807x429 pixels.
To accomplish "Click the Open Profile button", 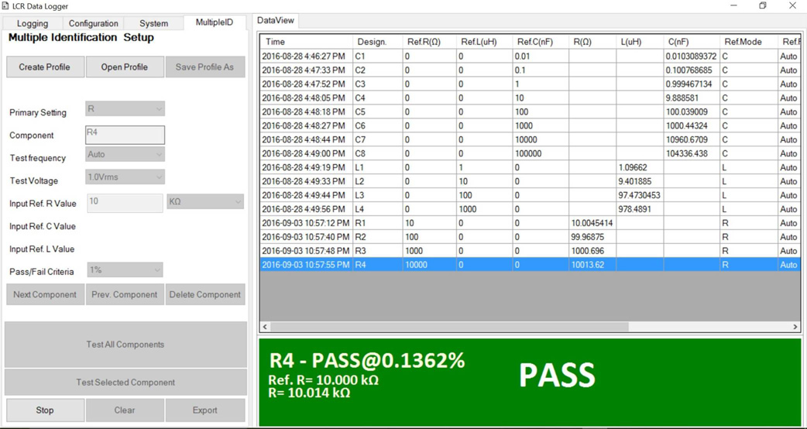I will (x=125, y=67).
